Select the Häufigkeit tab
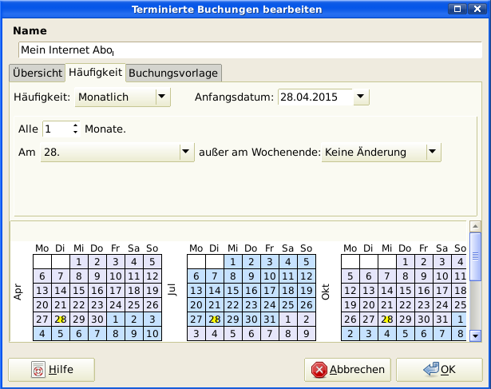Viewport: 491px width, 389px height. 95,72
